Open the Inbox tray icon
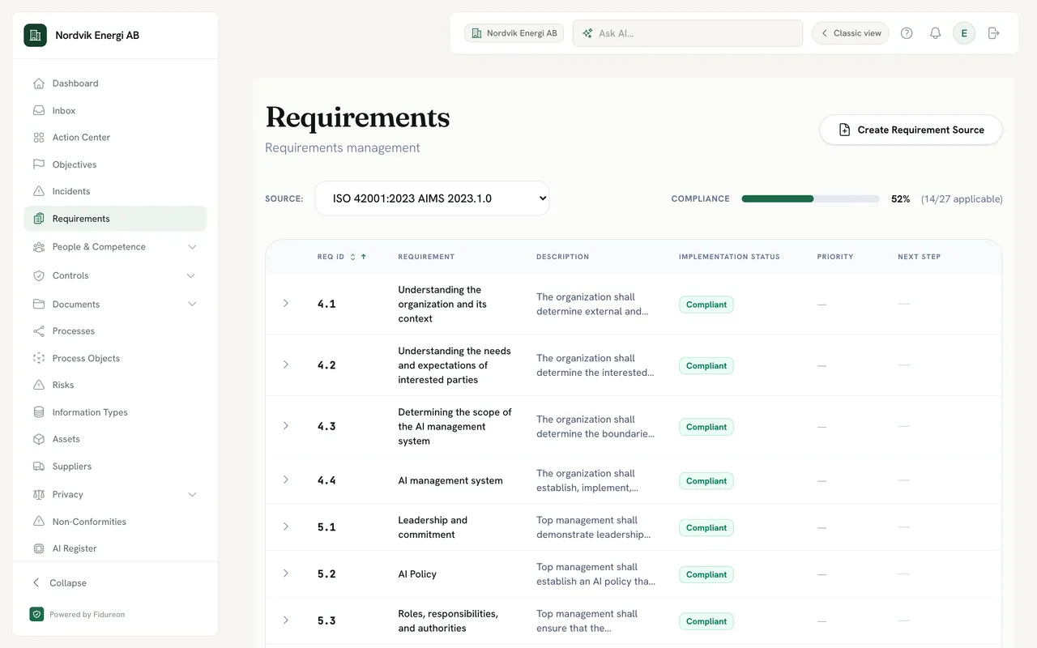Image resolution: width=1037 pixels, height=648 pixels. (38, 110)
